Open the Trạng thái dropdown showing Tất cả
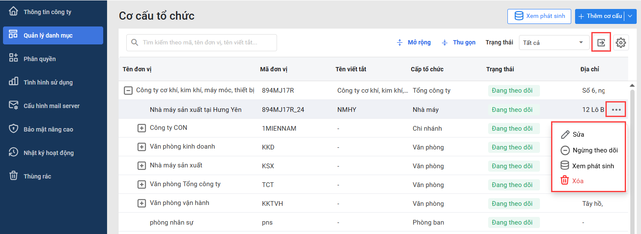 point(553,43)
